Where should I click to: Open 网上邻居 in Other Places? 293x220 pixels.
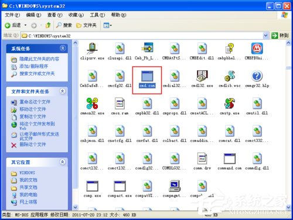tap(28, 202)
